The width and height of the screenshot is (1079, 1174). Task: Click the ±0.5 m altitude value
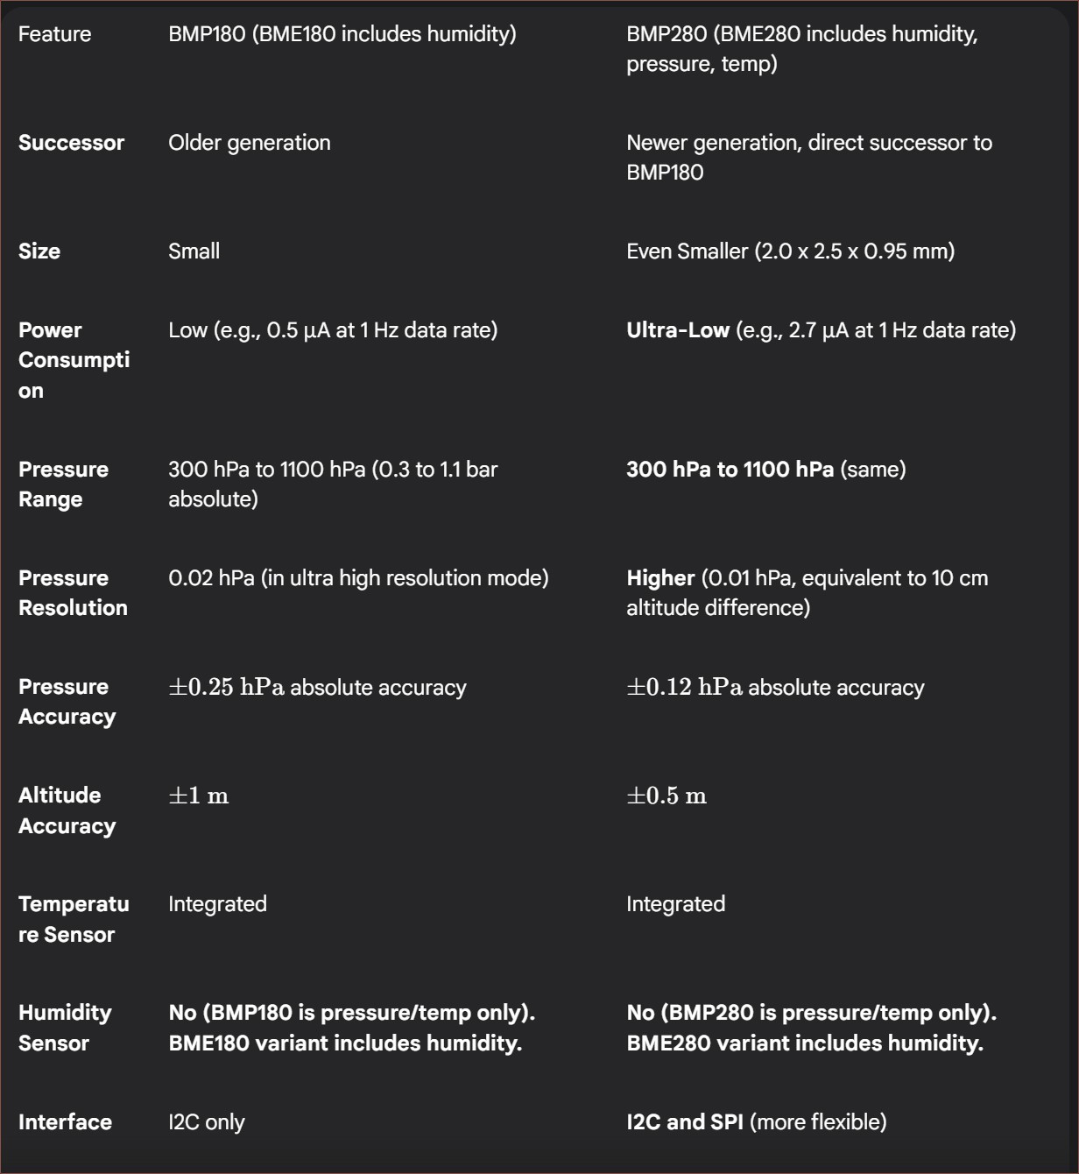[x=666, y=796]
